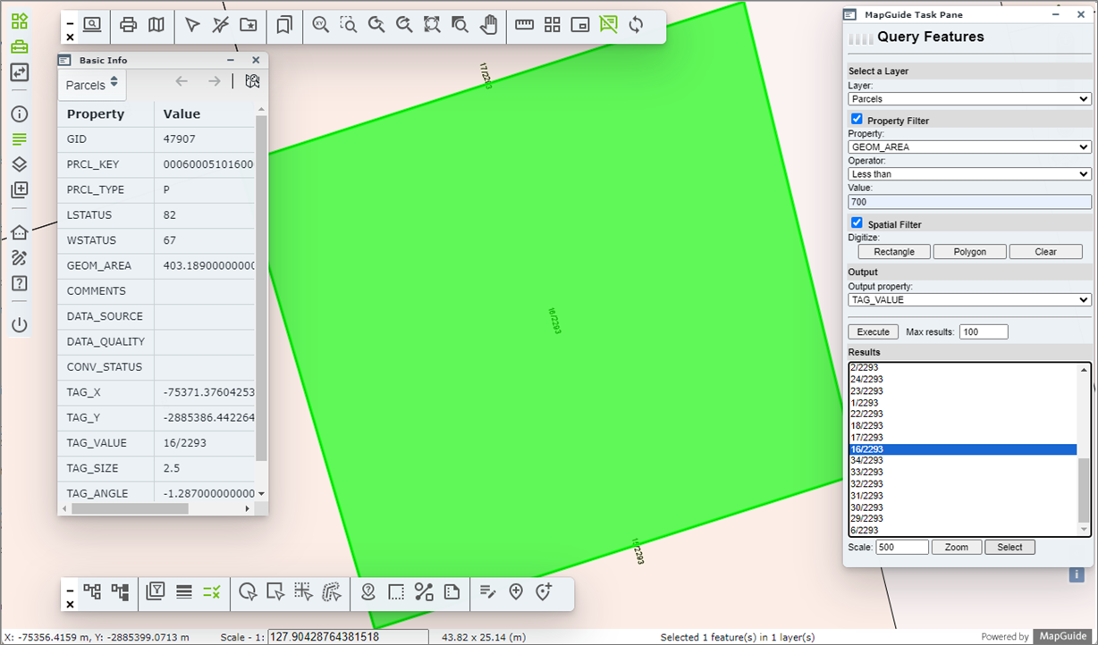Screen dimensions: 1098x645
Task: Click the Bookmark icon in top toolbar
Action: click(x=284, y=25)
